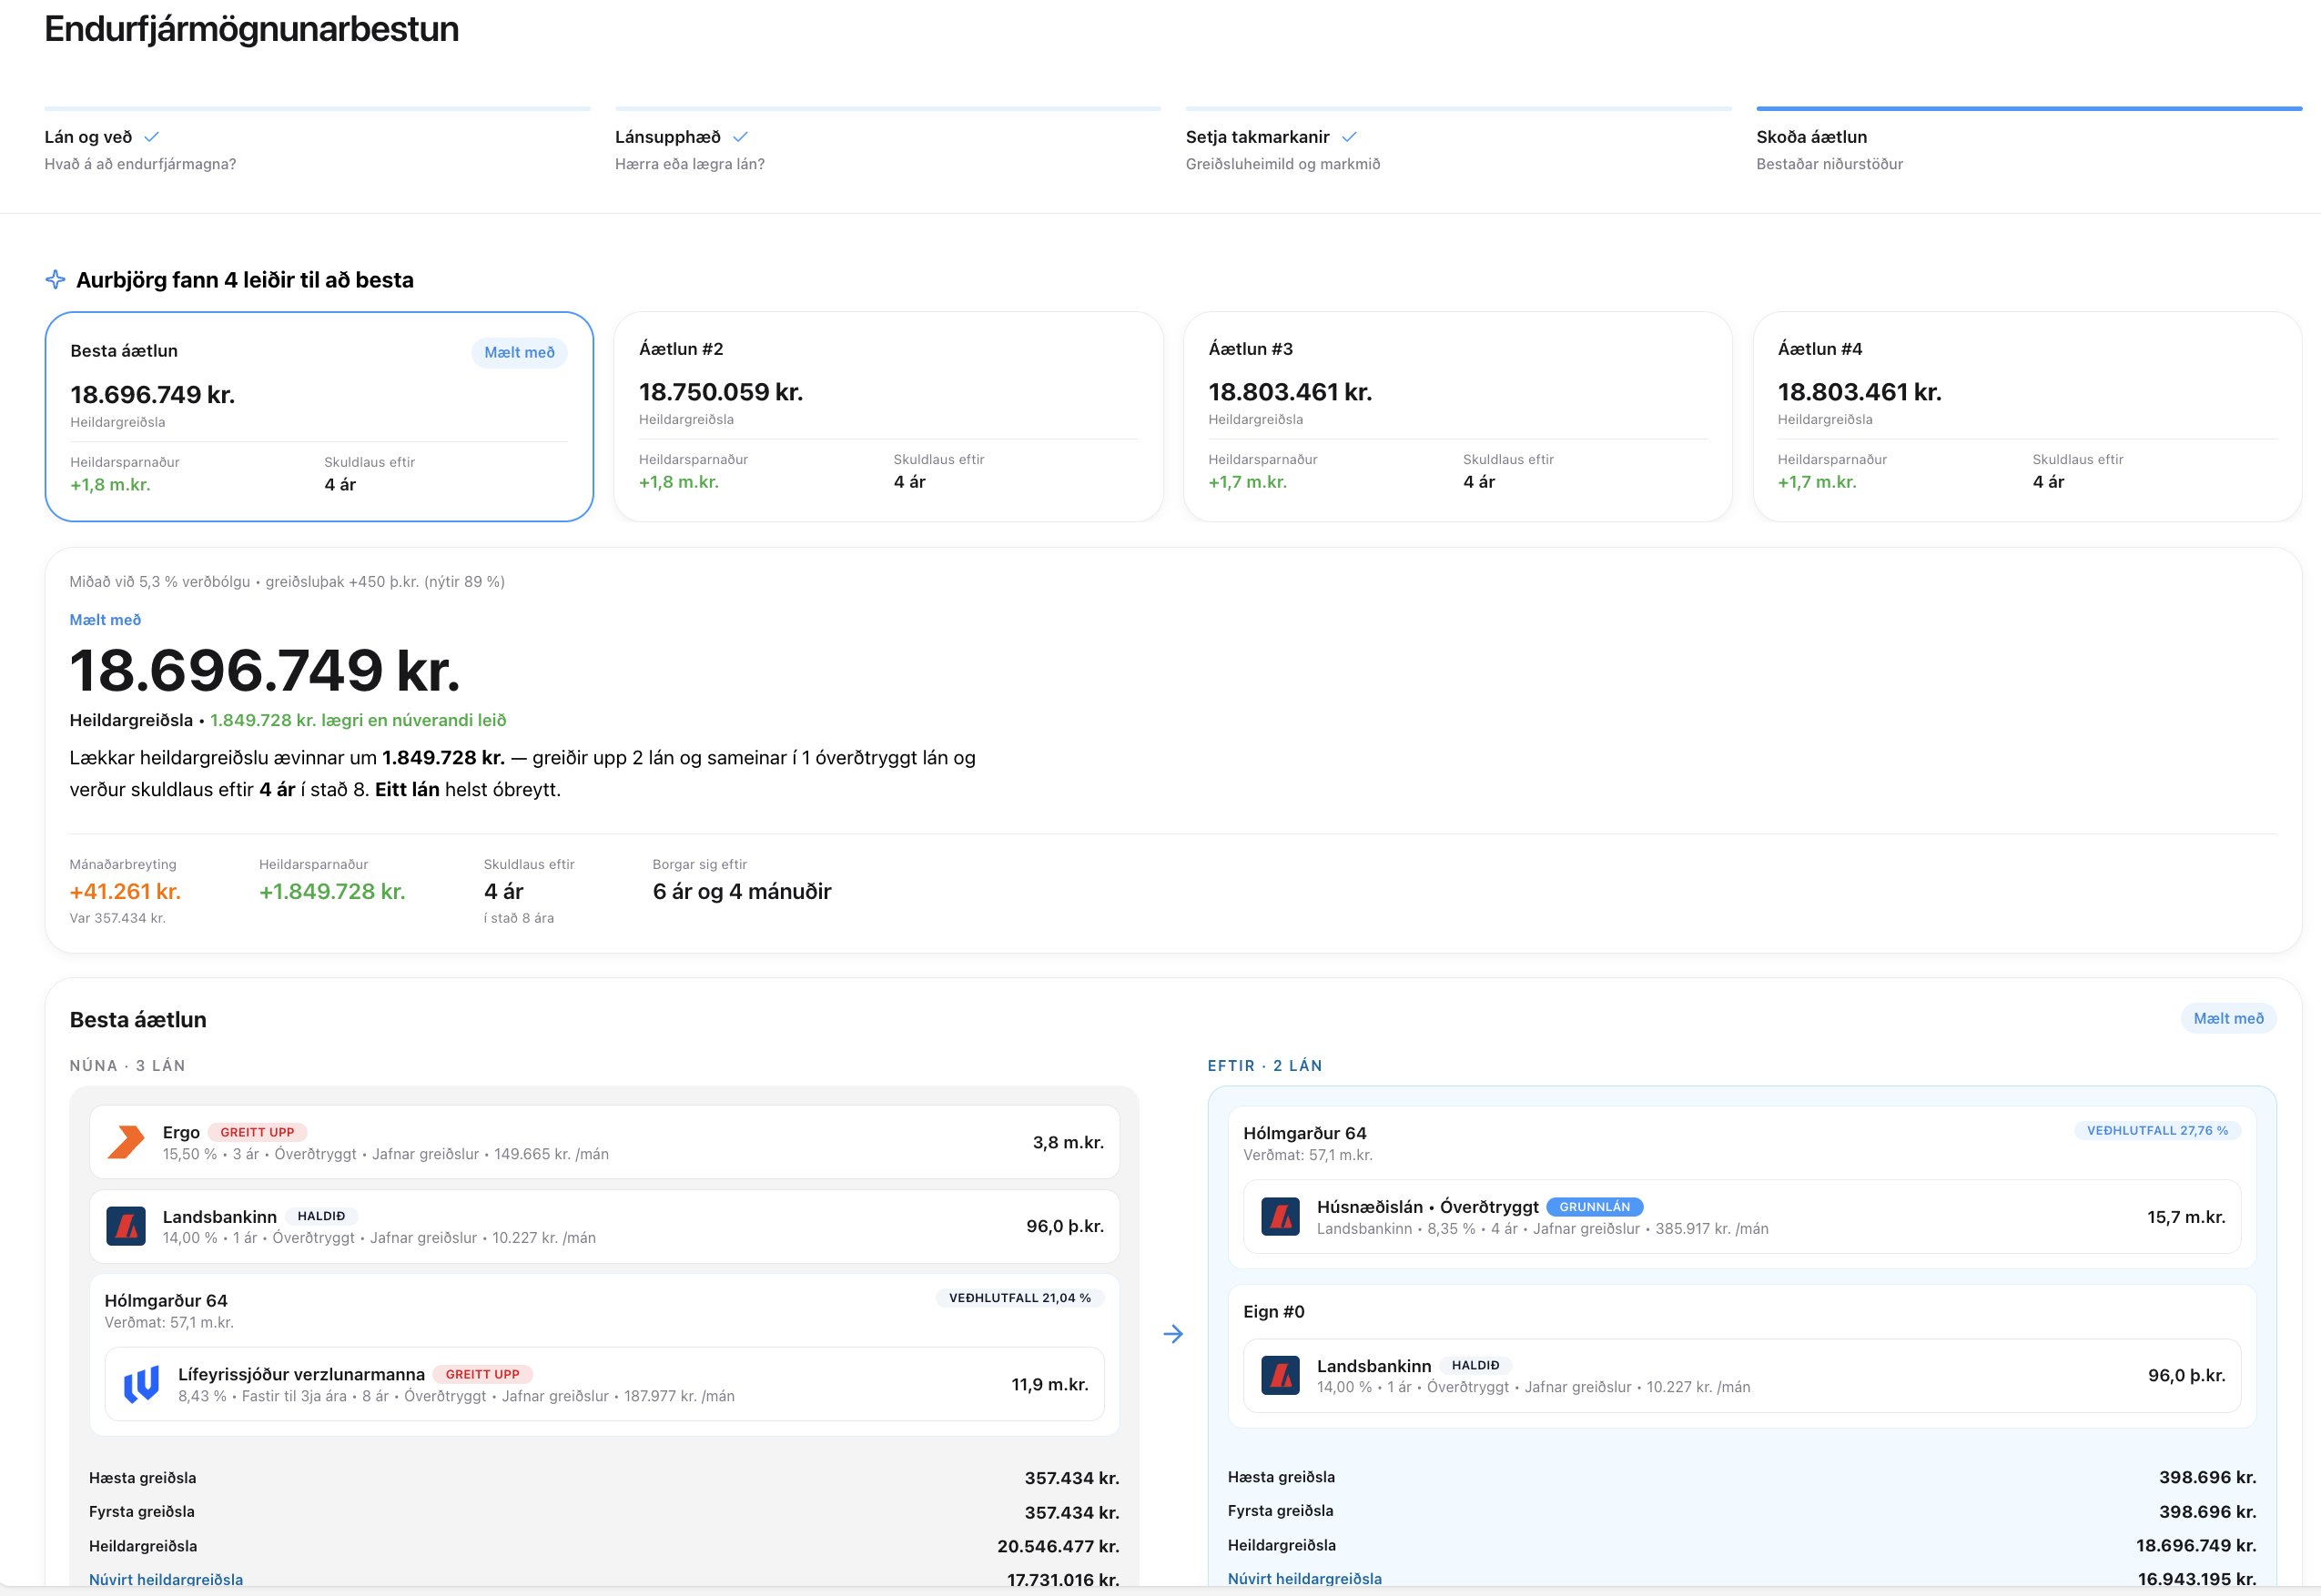Click the "11,9 m.kr." loan amount
The image size is (2321, 1596).
[x=1050, y=1384]
